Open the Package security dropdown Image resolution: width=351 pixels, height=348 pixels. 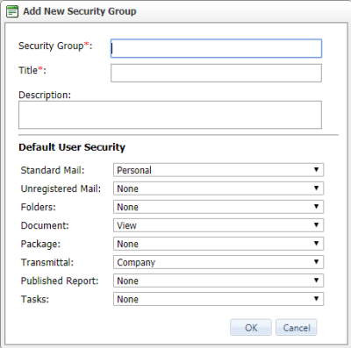coord(218,244)
